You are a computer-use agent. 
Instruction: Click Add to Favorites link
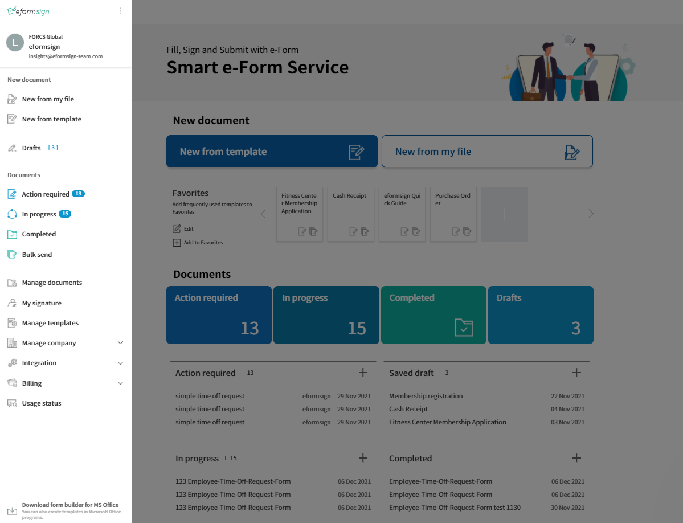(x=198, y=243)
